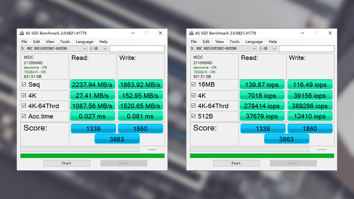354x199 pixels.
Task: Toggle 4K-64Thrd checkbox in left window
Action: pos(24,105)
